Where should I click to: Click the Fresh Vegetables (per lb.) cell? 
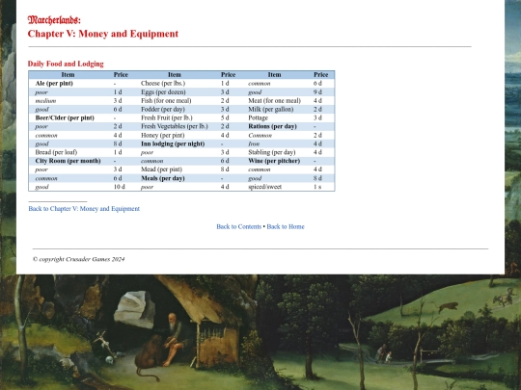[175, 126]
